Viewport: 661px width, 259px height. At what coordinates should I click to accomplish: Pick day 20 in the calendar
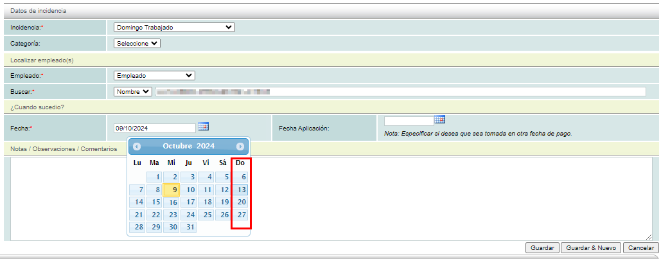[x=241, y=202]
